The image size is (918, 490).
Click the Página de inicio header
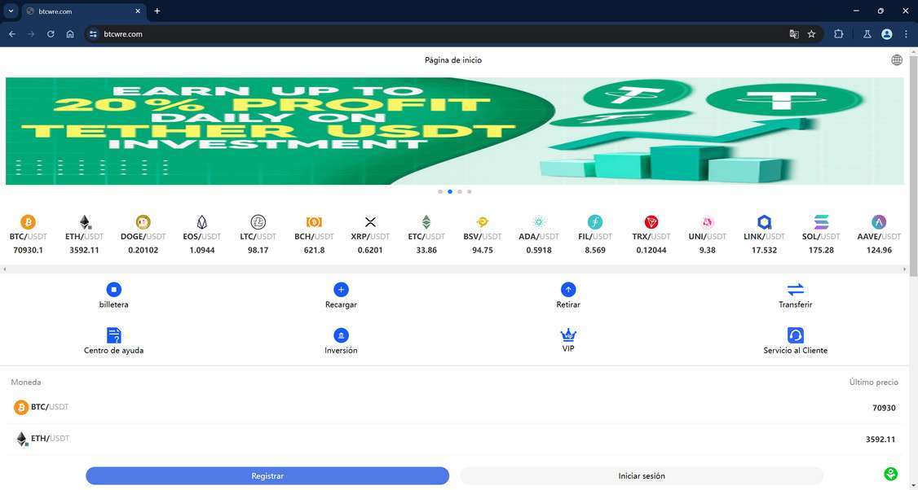(x=452, y=59)
